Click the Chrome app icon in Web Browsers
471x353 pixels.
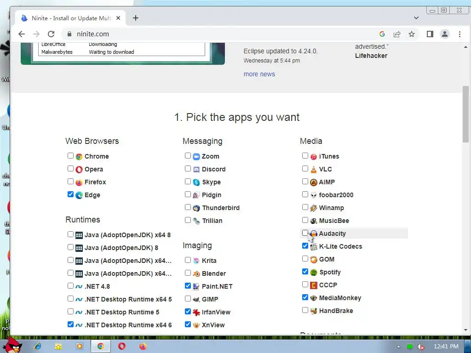[x=79, y=156]
